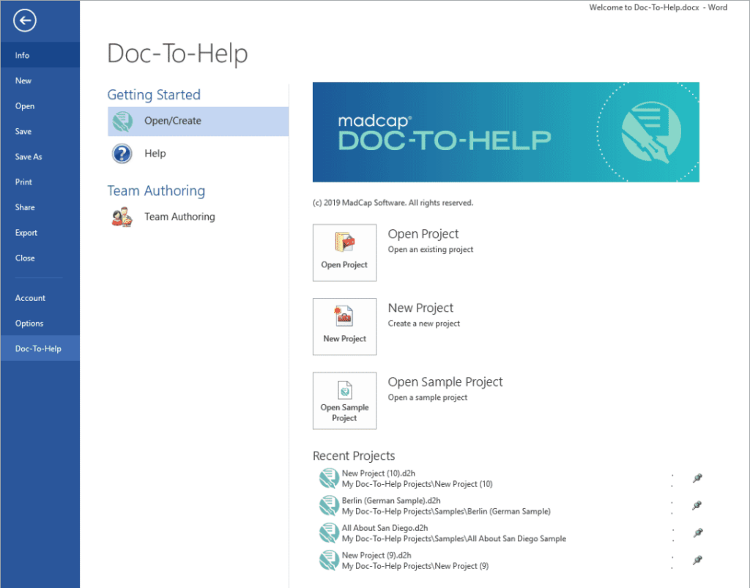Viewport: 750px width, 588px height.
Task: Open the Info backstage tab
Action: (40, 55)
